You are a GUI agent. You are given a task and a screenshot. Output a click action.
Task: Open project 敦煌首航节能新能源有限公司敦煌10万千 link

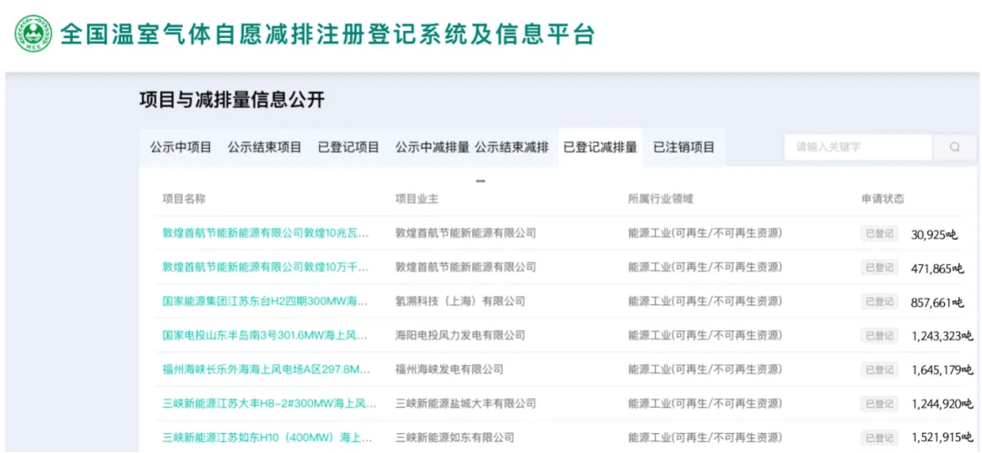[x=266, y=268]
